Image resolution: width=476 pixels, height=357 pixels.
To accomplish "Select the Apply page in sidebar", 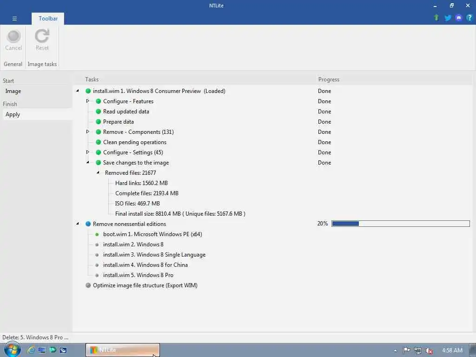I will click(x=13, y=114).
